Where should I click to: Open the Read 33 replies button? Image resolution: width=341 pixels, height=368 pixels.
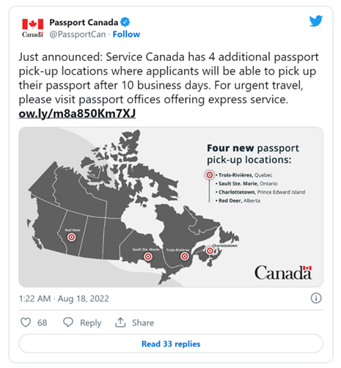pyautogui.click(x=171, y=344)
